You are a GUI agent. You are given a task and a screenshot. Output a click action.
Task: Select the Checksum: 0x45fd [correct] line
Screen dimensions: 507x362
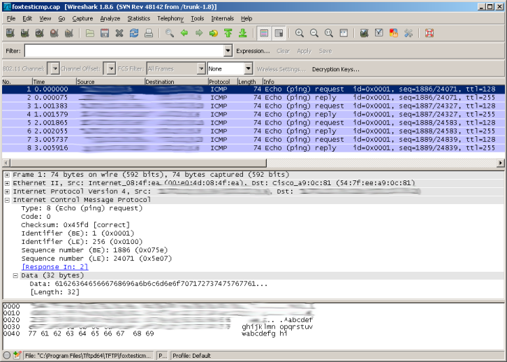coord(75,225)
